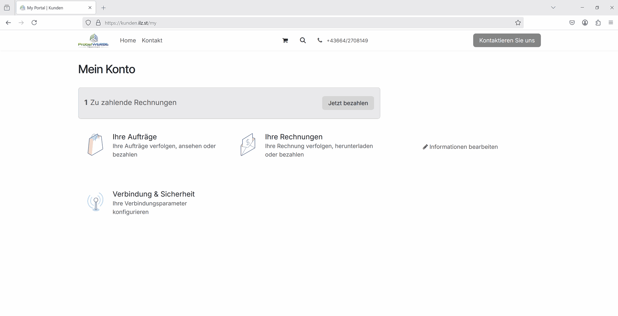Image resolution: width=618 pixels, height=316 pixels.
Task: Open the Kontakt menu item
Action: (x=152, y=41)
